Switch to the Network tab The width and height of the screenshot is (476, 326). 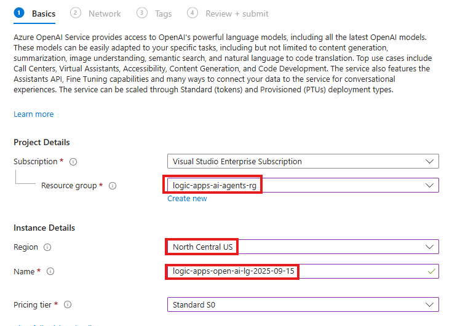(x=104, y=14)
